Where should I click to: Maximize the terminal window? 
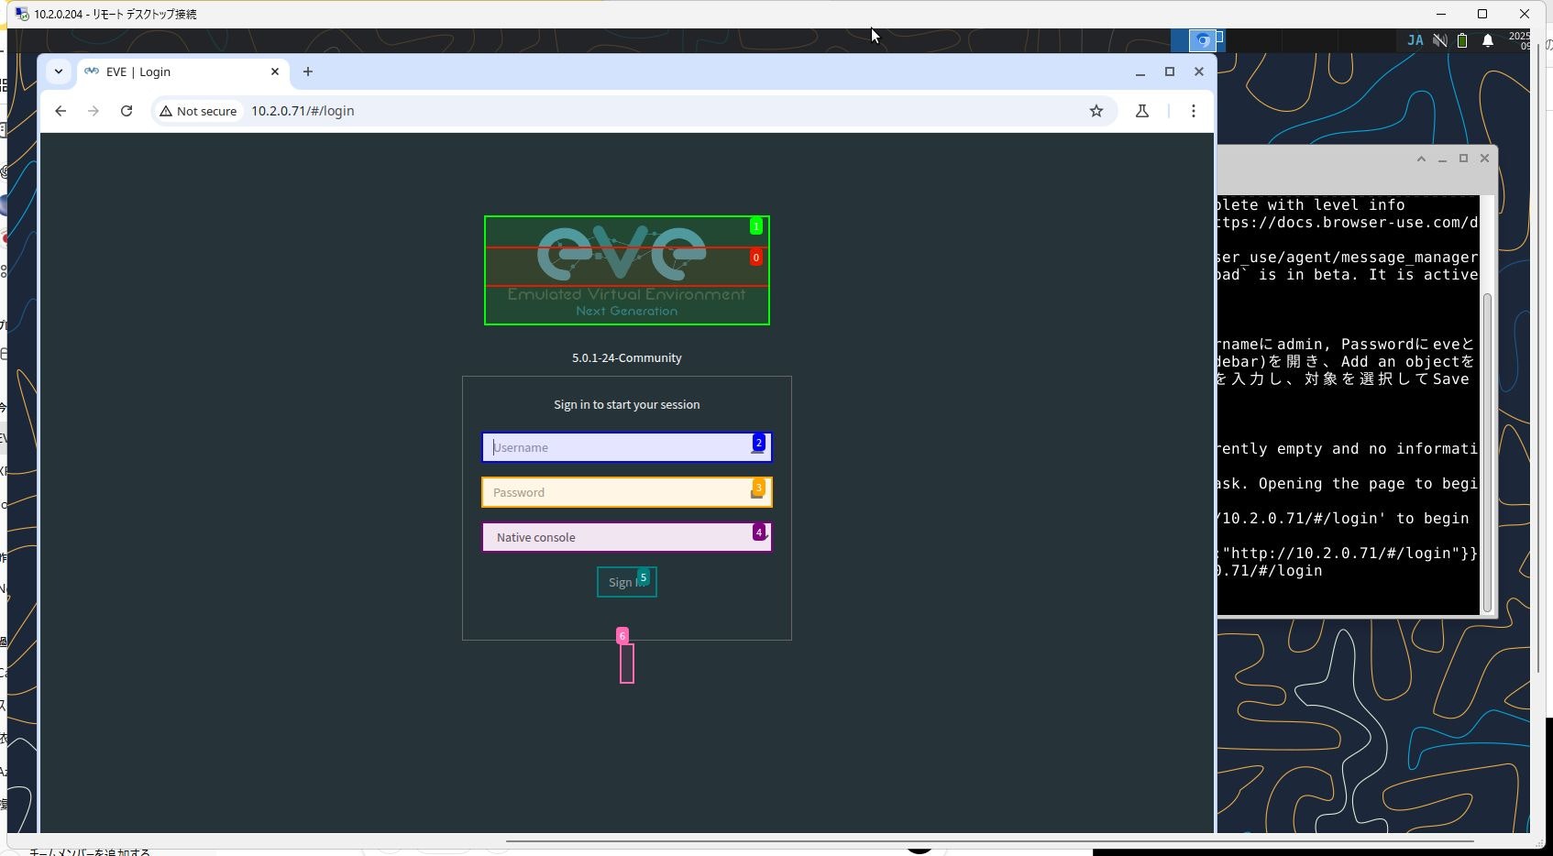tap(1463, 159)
